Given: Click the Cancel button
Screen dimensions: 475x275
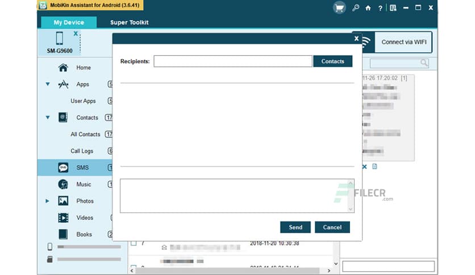Looking at the screenshot, I should [332, 227].
